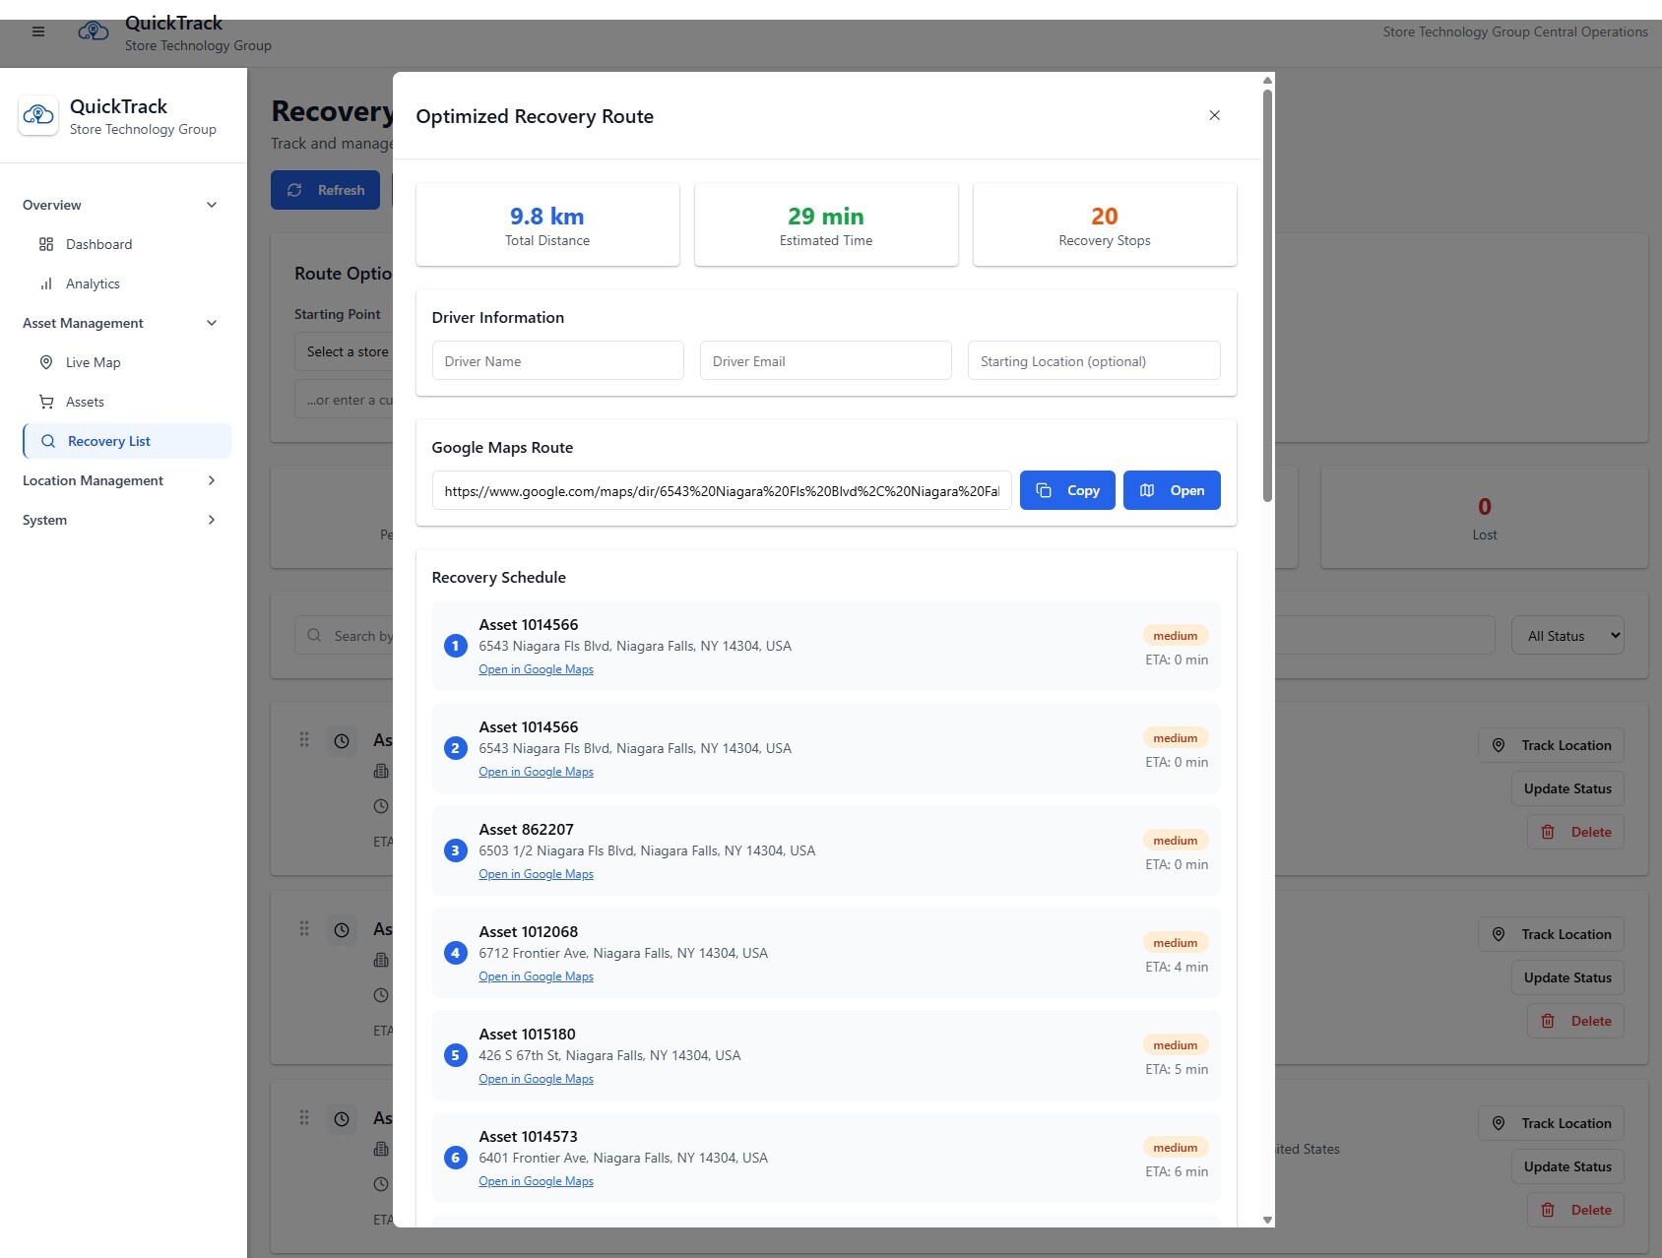
Task: Click the Driver Name input field
Action: point(557,360)
